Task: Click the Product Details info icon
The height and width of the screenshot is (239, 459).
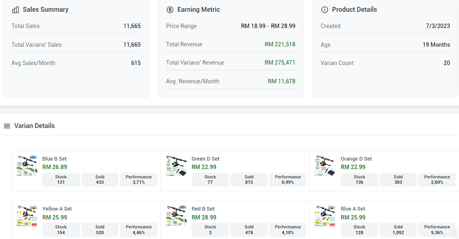Action: click(325, 10)
